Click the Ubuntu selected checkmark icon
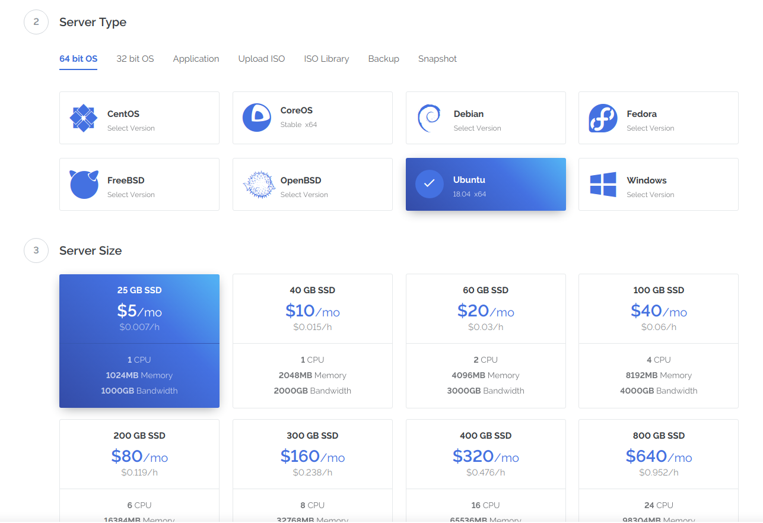Image resolution: width=763 pixels, height=523 pixels. [x=430, y=184]
